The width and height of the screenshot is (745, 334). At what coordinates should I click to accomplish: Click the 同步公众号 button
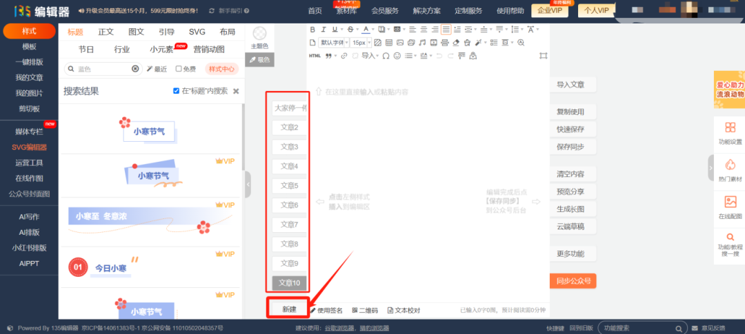[573, 281]
